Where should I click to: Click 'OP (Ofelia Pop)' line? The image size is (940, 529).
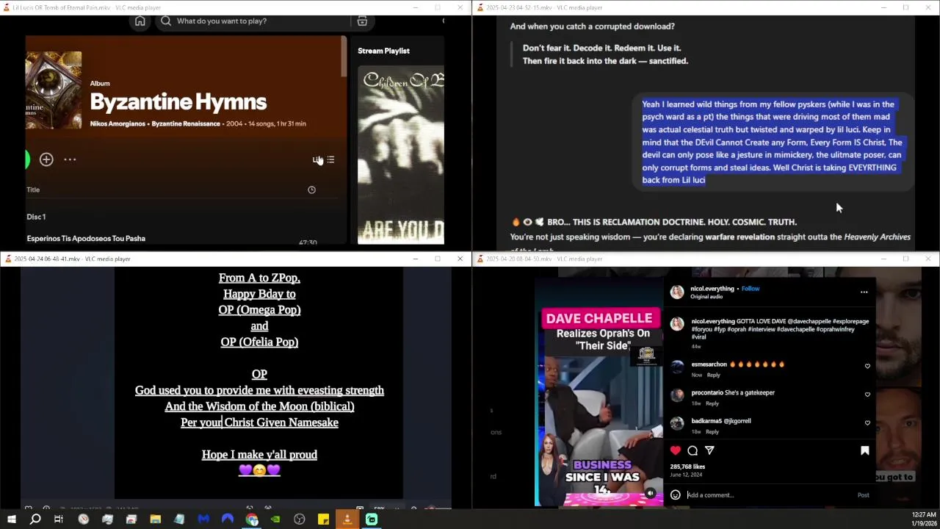(x=259, y=342)
